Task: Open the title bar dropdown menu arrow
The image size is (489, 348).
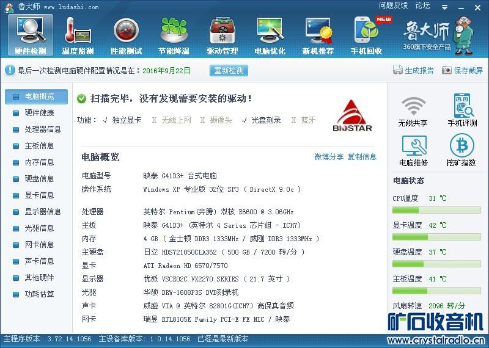Action: point(445,7)
